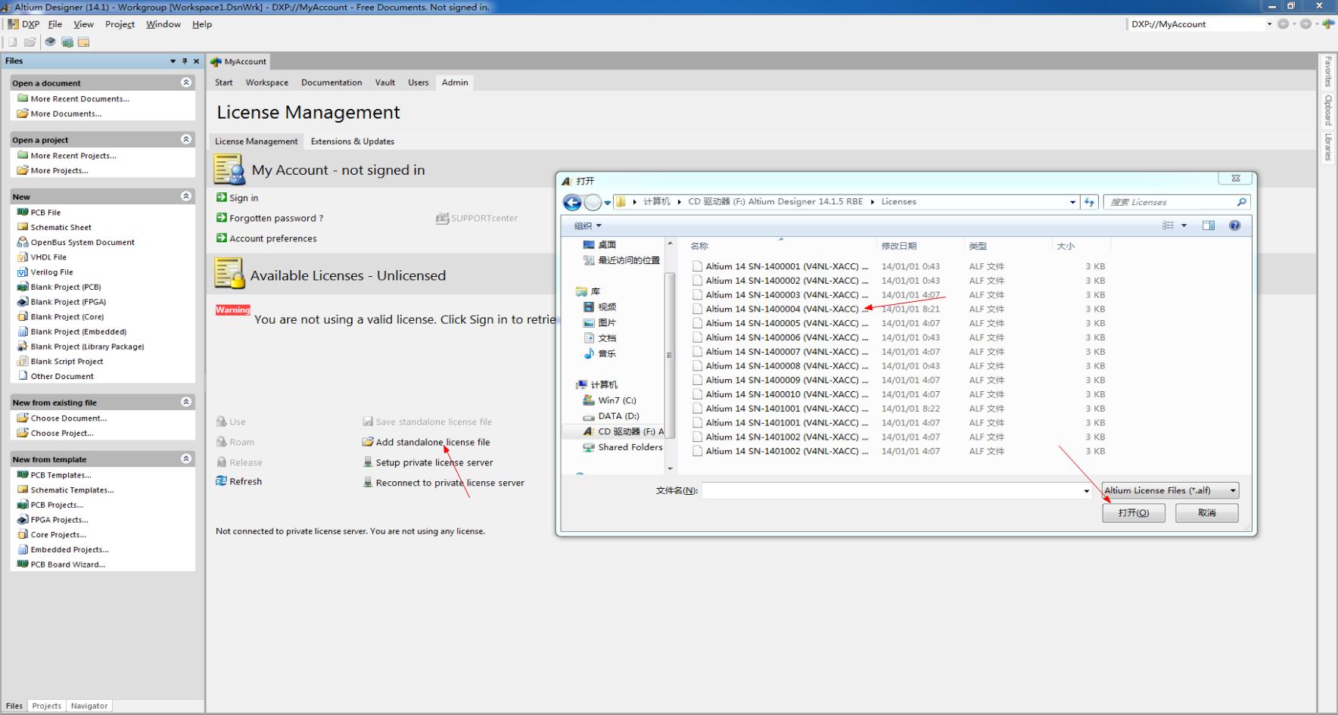Select Add standalone license file
The height and width of the screenshot is (715, 1338).
coord(432,442)
